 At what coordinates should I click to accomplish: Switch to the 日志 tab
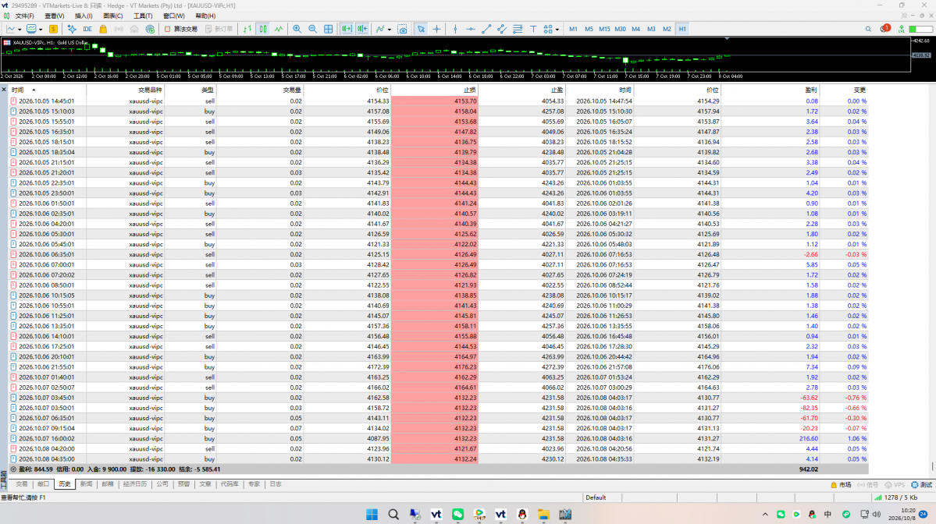pos(276,484)
